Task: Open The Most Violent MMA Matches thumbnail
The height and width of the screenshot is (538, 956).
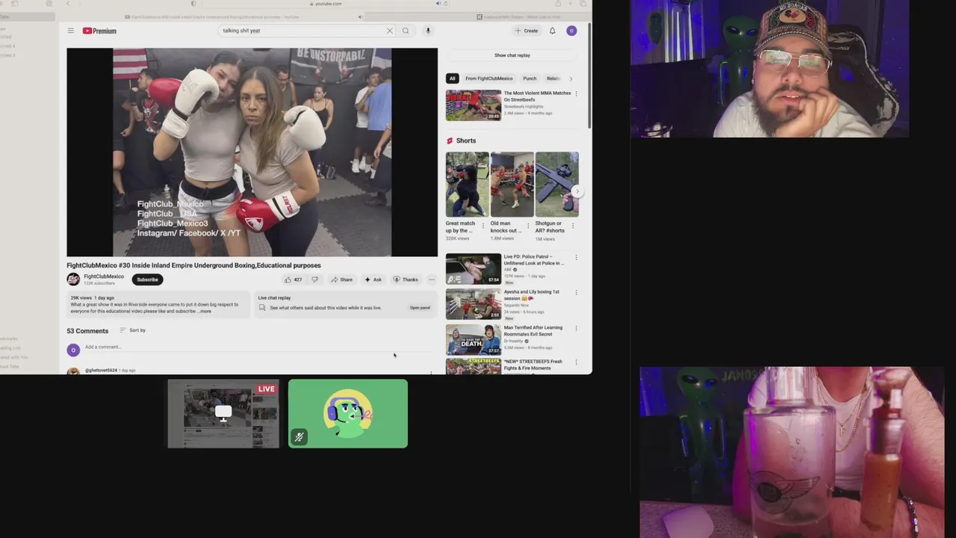Action: pos(474,105)
